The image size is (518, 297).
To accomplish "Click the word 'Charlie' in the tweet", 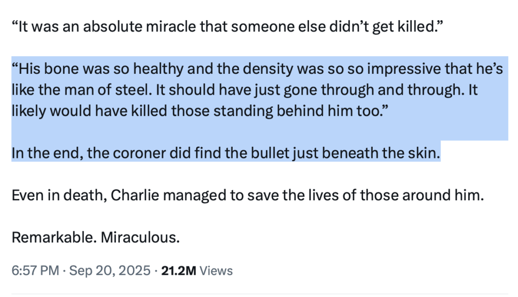I will click(132, 195).
